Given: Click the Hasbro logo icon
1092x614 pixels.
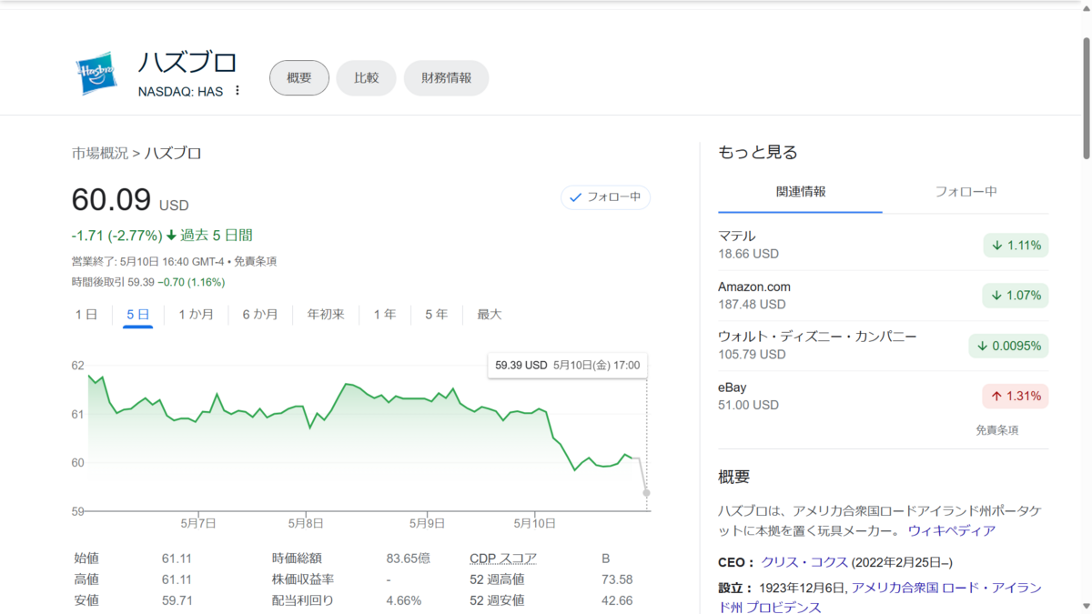Looking at the screenshot, I should coord(95,75).
